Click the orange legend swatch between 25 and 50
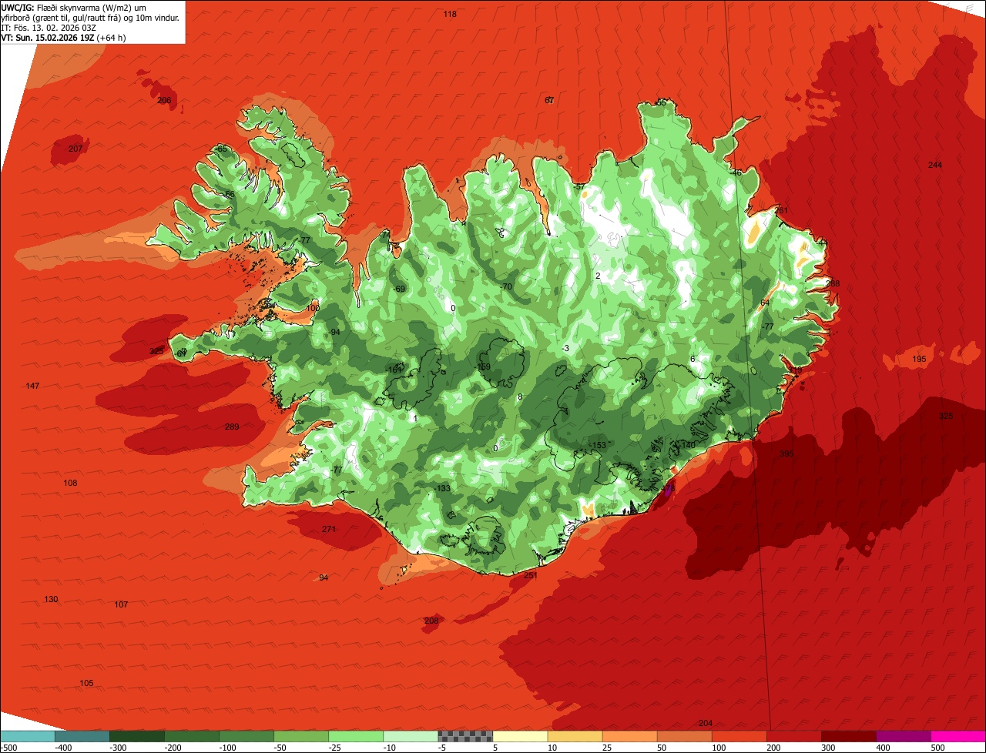 (629, 736)
